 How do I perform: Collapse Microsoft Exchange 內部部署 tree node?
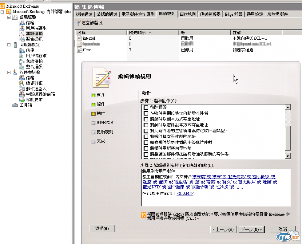pyautogui.click(x=2, y=12)
